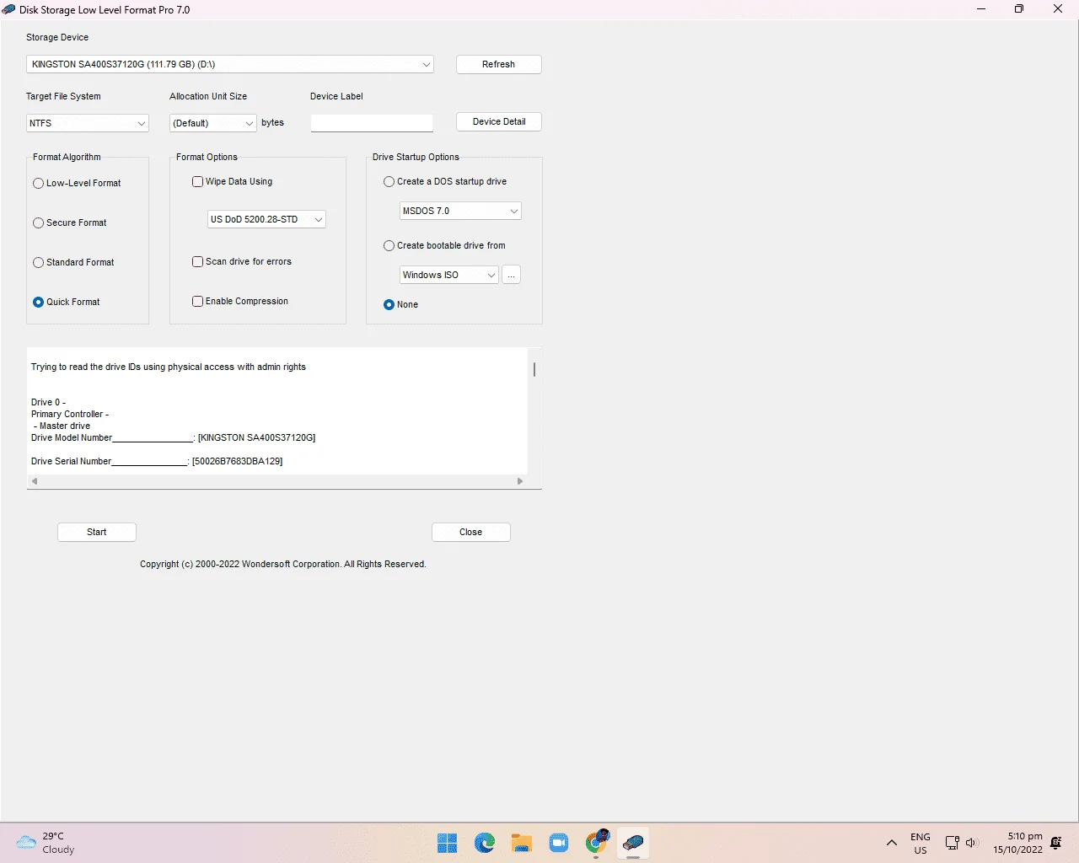Open MSDOS 7.0 version dropdown
The width and height of the screenshot is (1079, 863).
click(460, 211)
